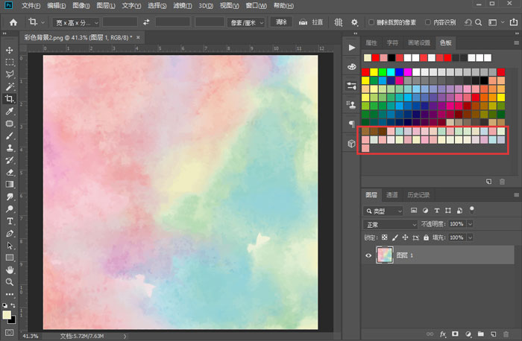The image size is (522, 341).
Task: Open the Actions play panel icon
Action: [x=351, y=48]
